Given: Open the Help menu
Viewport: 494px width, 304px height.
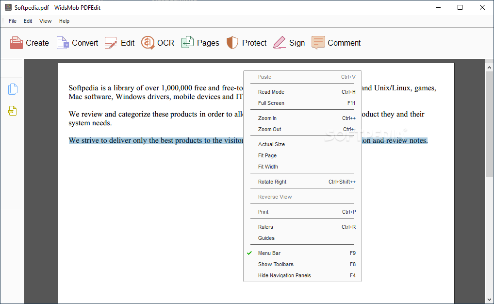Looking at the screenshot, I should tap(64, 21).
